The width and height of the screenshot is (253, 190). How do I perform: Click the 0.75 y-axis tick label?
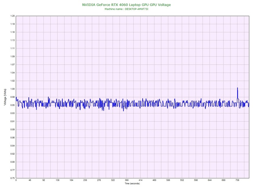point(12,178)
